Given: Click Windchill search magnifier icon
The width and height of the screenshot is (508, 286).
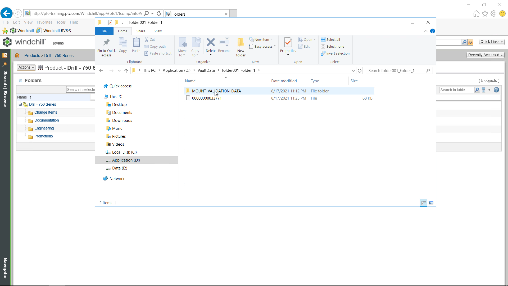Looking at the screenshot, I should 464,42.
